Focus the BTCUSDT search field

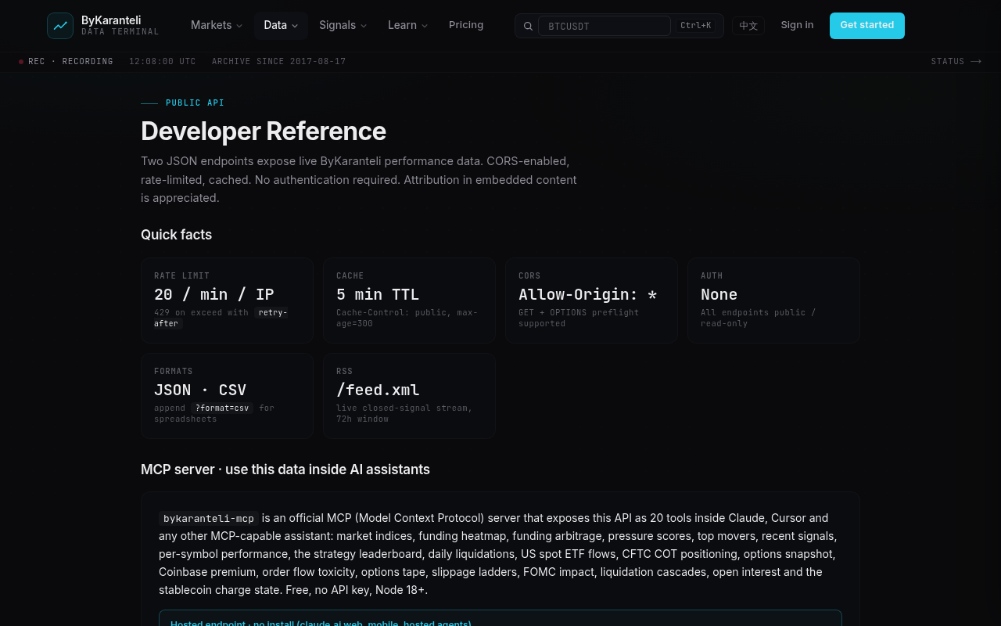[604, 26]
